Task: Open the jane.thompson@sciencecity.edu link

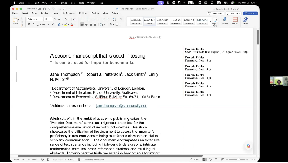Action: click(122, 106)
